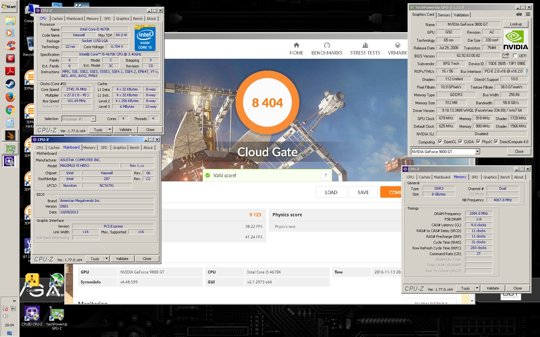Click the GPU-Z Lookup button
This screenshot has width=540, height=337.
point(516,24)
